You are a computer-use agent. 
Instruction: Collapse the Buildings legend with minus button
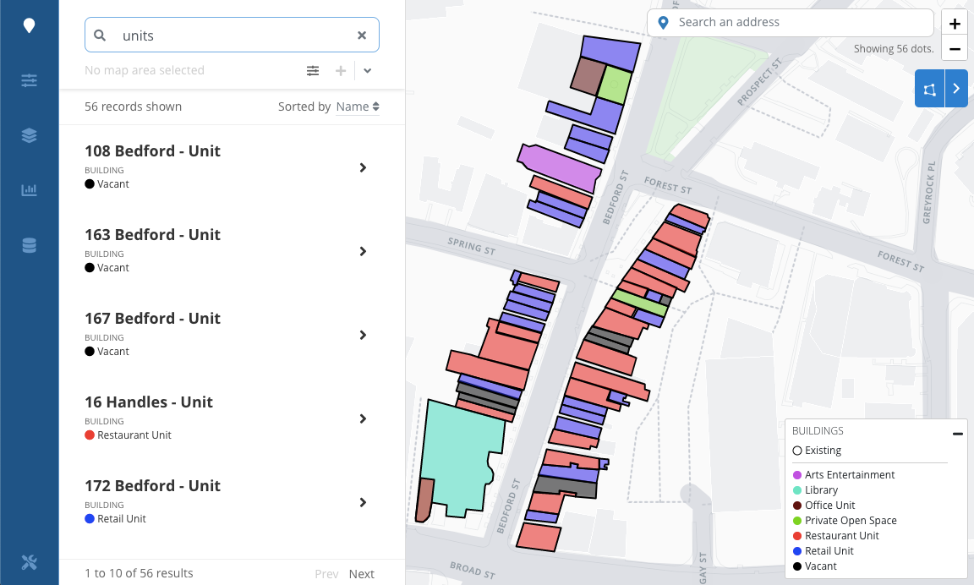(957, 434)
